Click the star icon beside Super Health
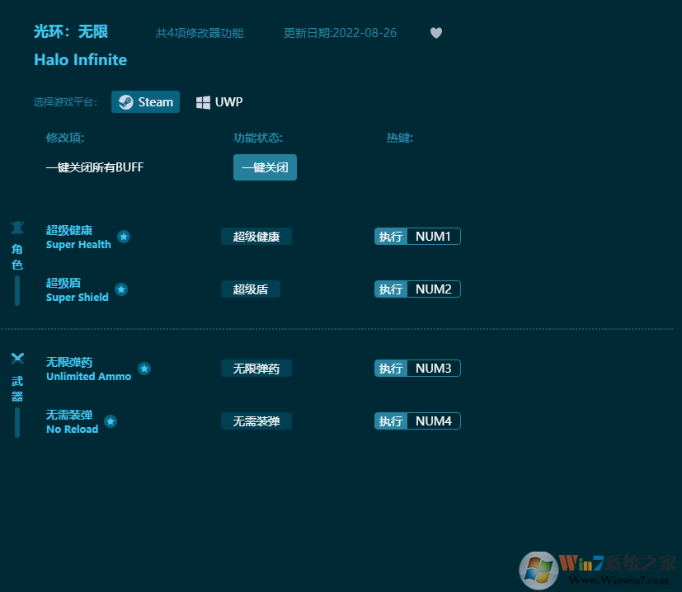The height and width of the screenshot is (592, 682). click(x=124, y=237)
